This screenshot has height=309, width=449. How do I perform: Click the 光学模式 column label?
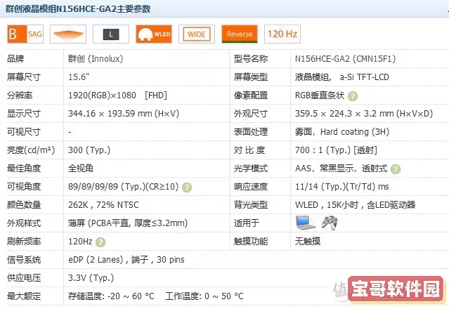[251, 169]
